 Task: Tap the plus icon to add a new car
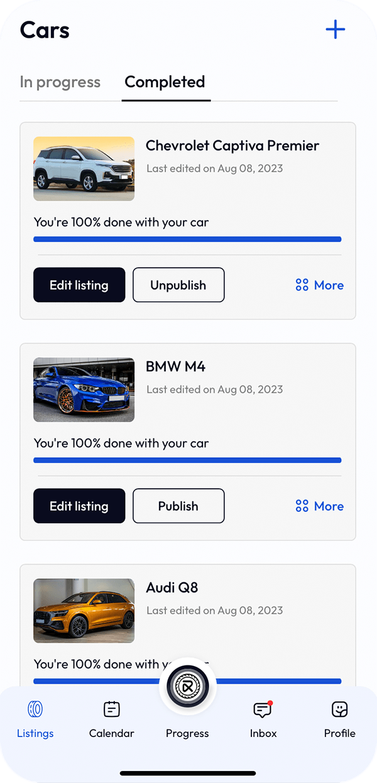336,29
